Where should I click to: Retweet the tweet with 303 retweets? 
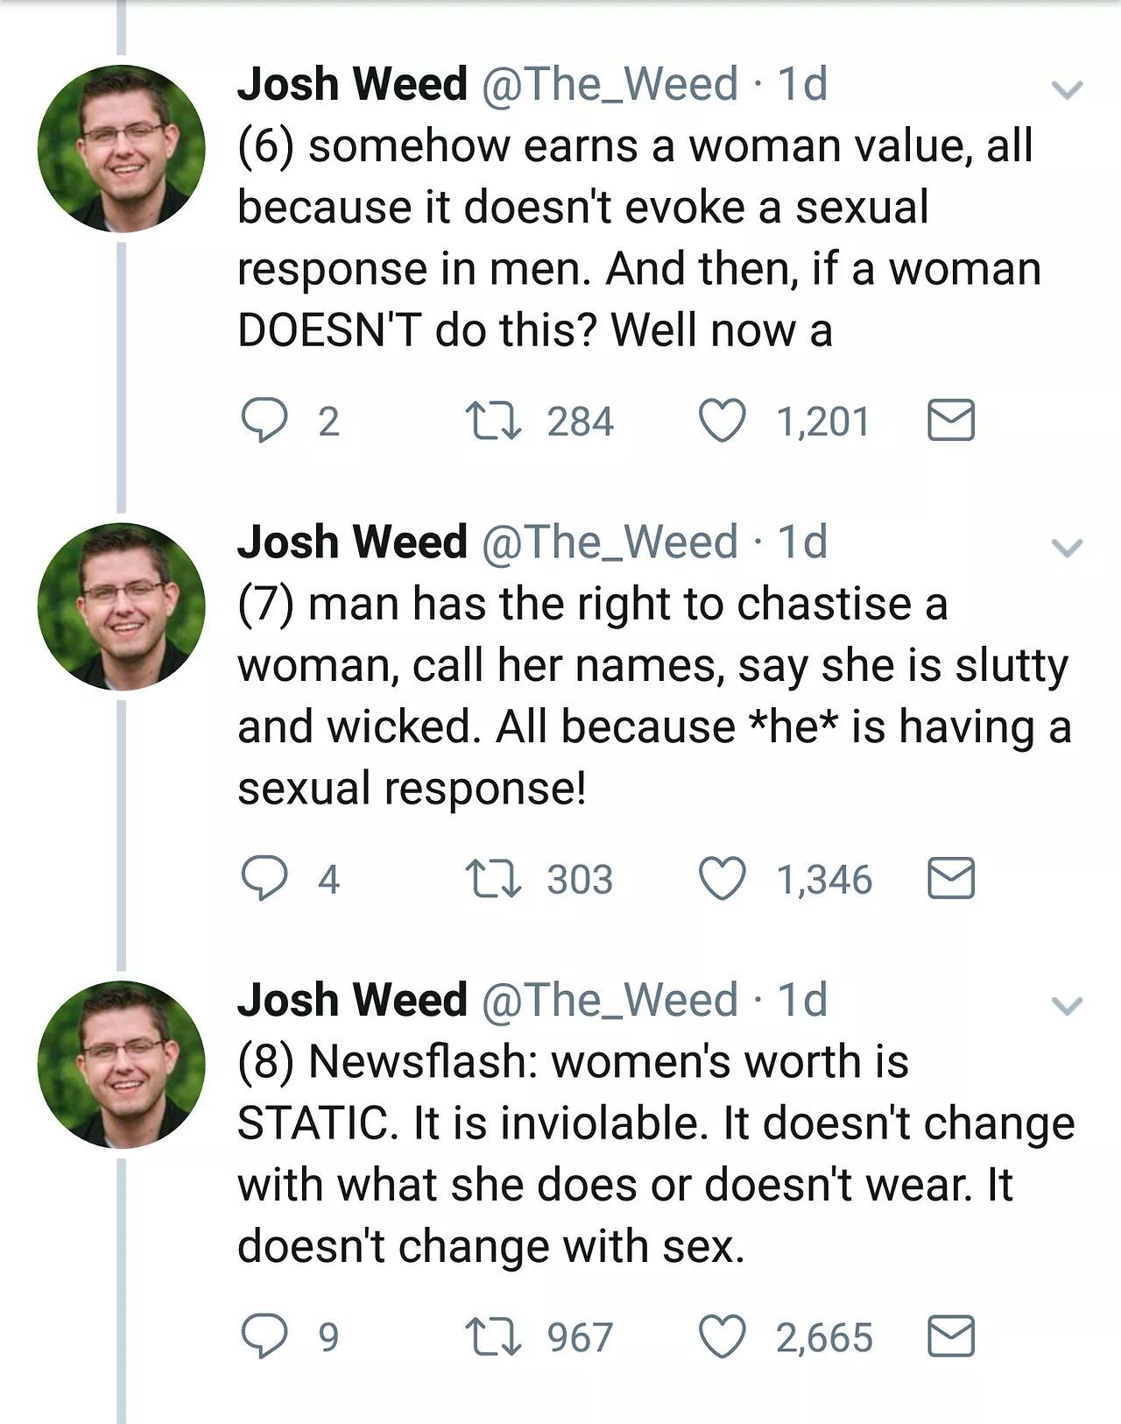coord(494,879)
